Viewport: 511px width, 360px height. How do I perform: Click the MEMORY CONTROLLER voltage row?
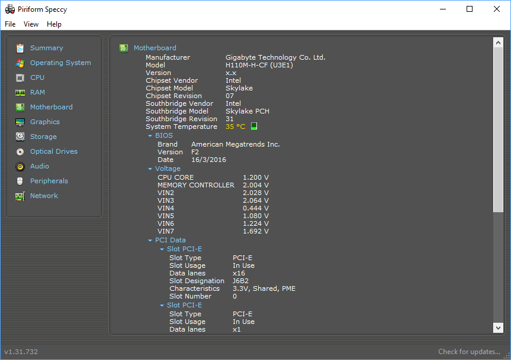tap(213, 185)
